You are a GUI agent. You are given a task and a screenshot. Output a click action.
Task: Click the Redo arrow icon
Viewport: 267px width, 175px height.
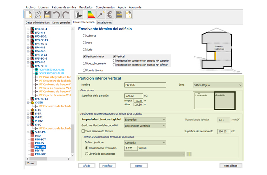click(66, 15)
